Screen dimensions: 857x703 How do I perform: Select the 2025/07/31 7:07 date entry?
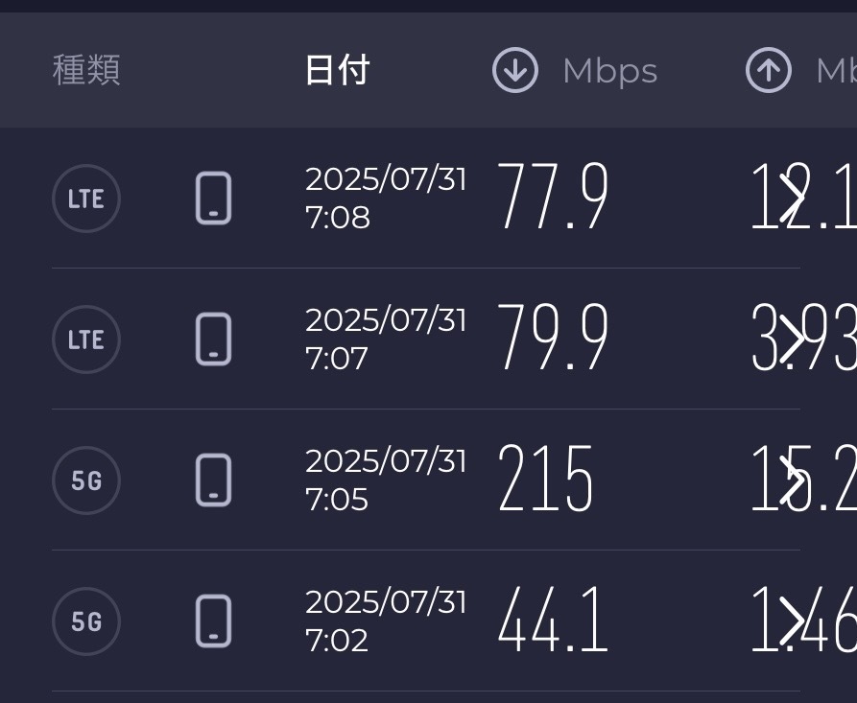tap(386, 340)
